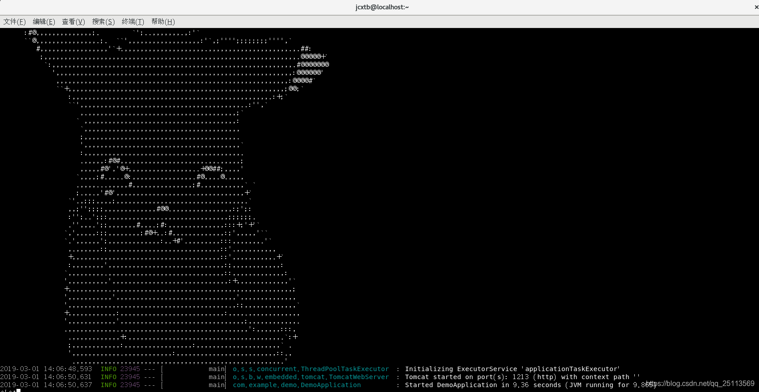Click the ThreadPoolTaskExecutor logger name

(x=311, y=369)
